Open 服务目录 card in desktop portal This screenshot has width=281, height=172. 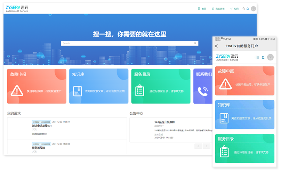tap(161, 86)
